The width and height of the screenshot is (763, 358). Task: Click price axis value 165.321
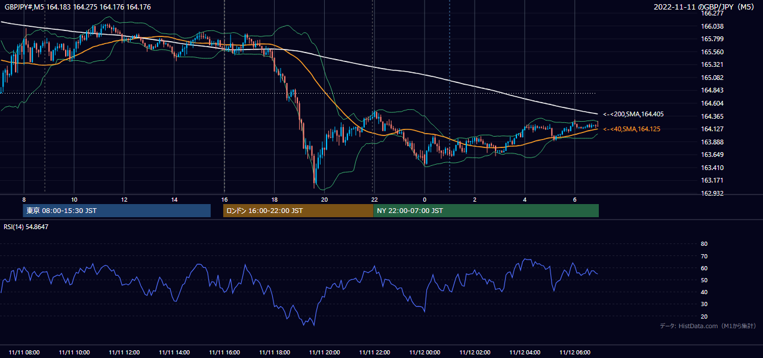tap(712, 64)
